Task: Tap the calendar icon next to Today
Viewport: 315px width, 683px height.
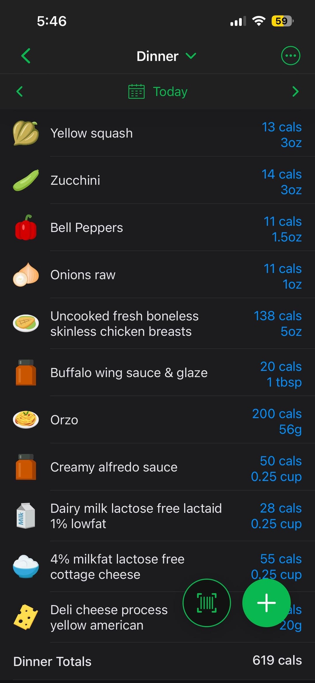Action: pyautogui.click(x=136, y=91)
